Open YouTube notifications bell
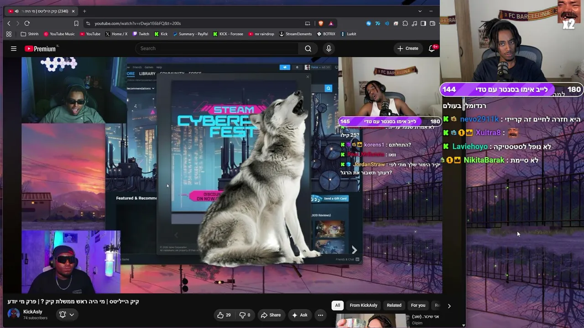 click(432, 48)
